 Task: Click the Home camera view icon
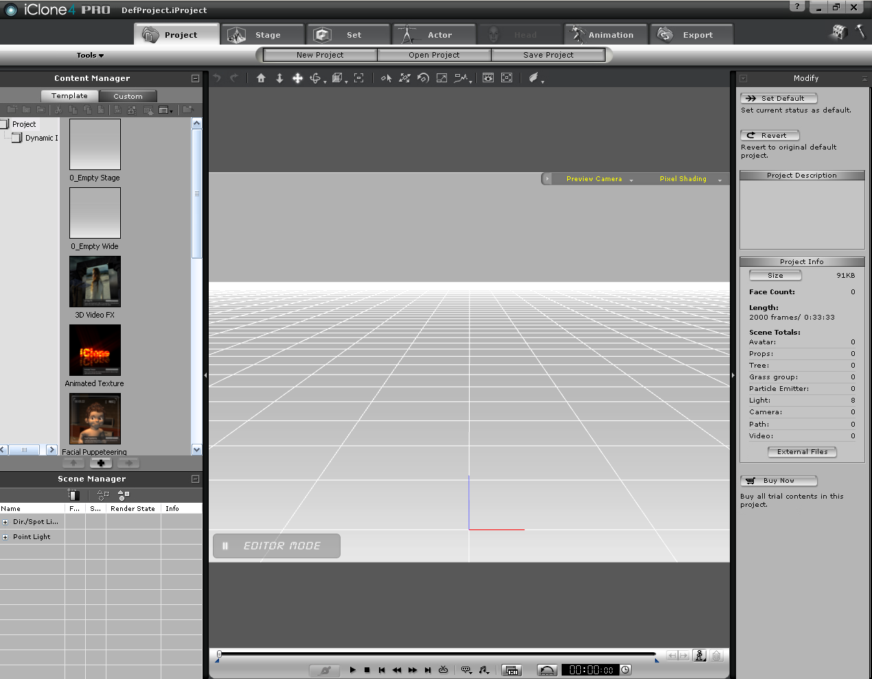(261, 78)
